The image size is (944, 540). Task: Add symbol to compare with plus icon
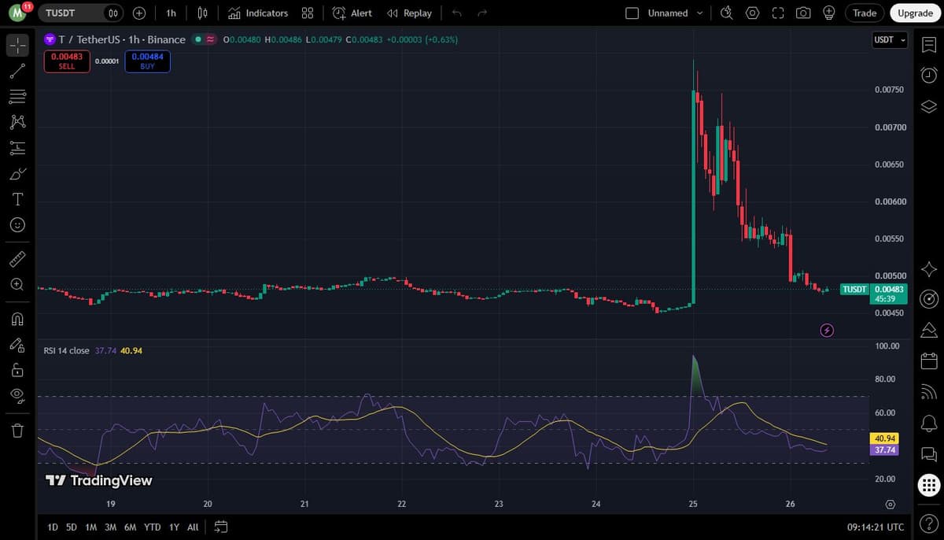coord(139,13)
